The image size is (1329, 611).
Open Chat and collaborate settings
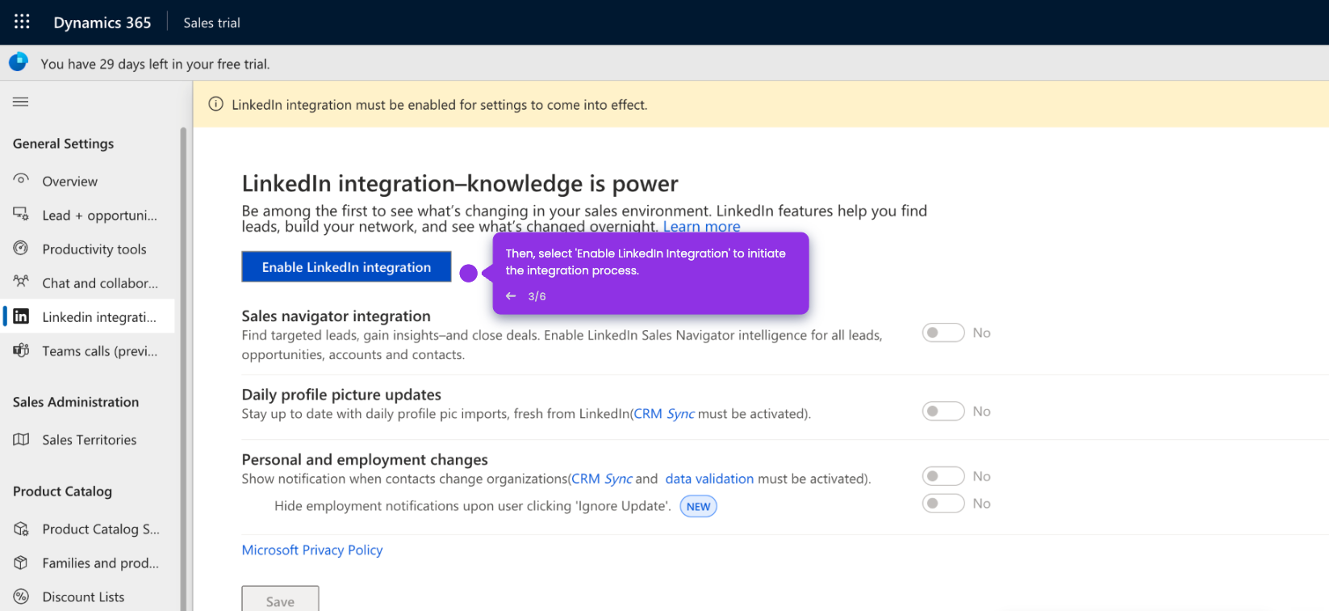[x=88, y=282]
